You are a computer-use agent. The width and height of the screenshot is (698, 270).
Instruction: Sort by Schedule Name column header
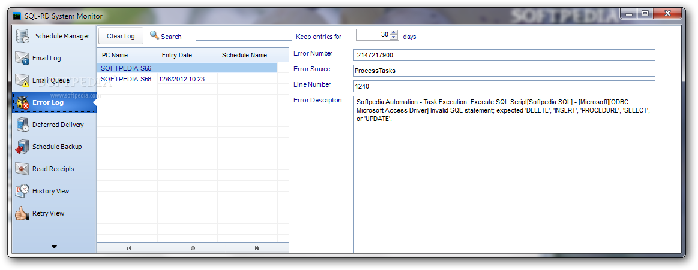pyautogui.click(x=247, y=55)
